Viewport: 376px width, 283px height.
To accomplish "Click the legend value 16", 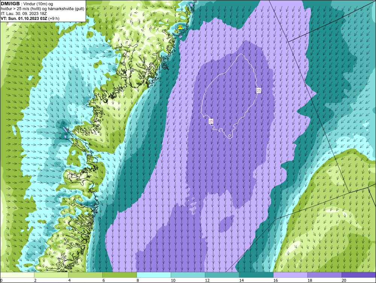I will pyautogui.click(x=275, y=280).
